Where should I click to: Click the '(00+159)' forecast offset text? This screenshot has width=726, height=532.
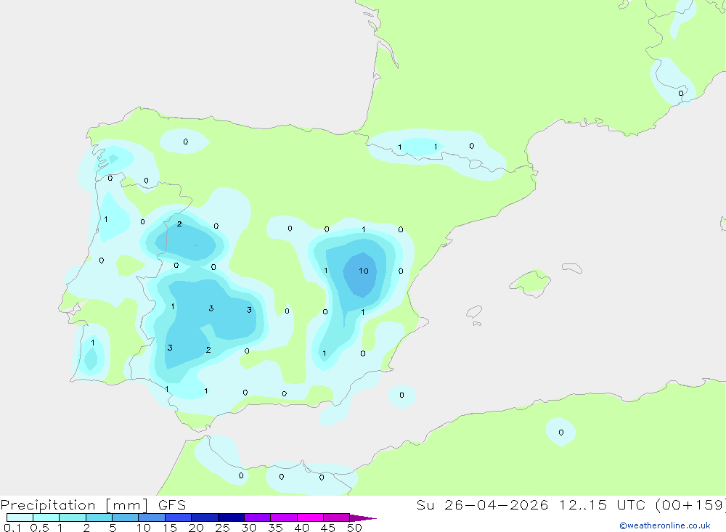(x=690, y=505)
